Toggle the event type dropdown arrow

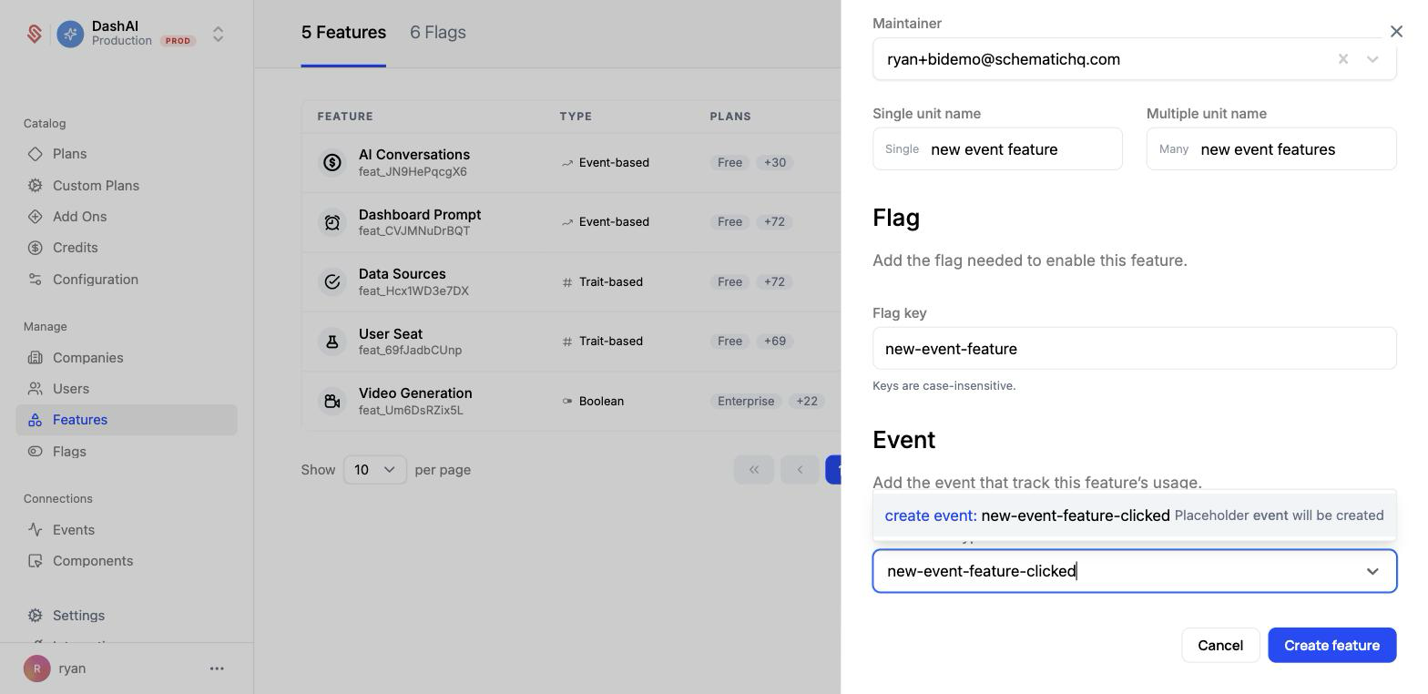coord(1372,572)
